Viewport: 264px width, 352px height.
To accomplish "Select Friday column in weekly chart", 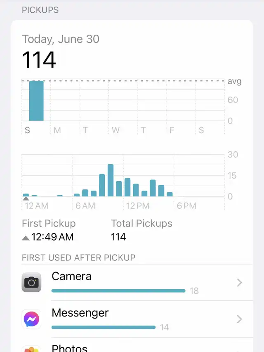I will 181,106.
